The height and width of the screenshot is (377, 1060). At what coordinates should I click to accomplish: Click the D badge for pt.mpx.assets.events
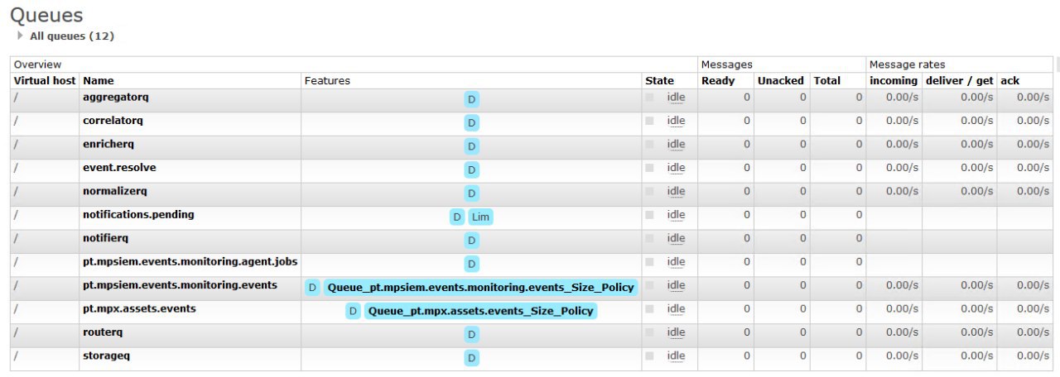click(x=353, y=311)
